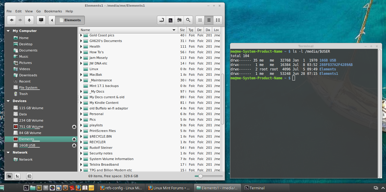Select Mint 17.1 backups folder
The height and width of the screenshot is (192, 386).
click(x=150, y=86)
